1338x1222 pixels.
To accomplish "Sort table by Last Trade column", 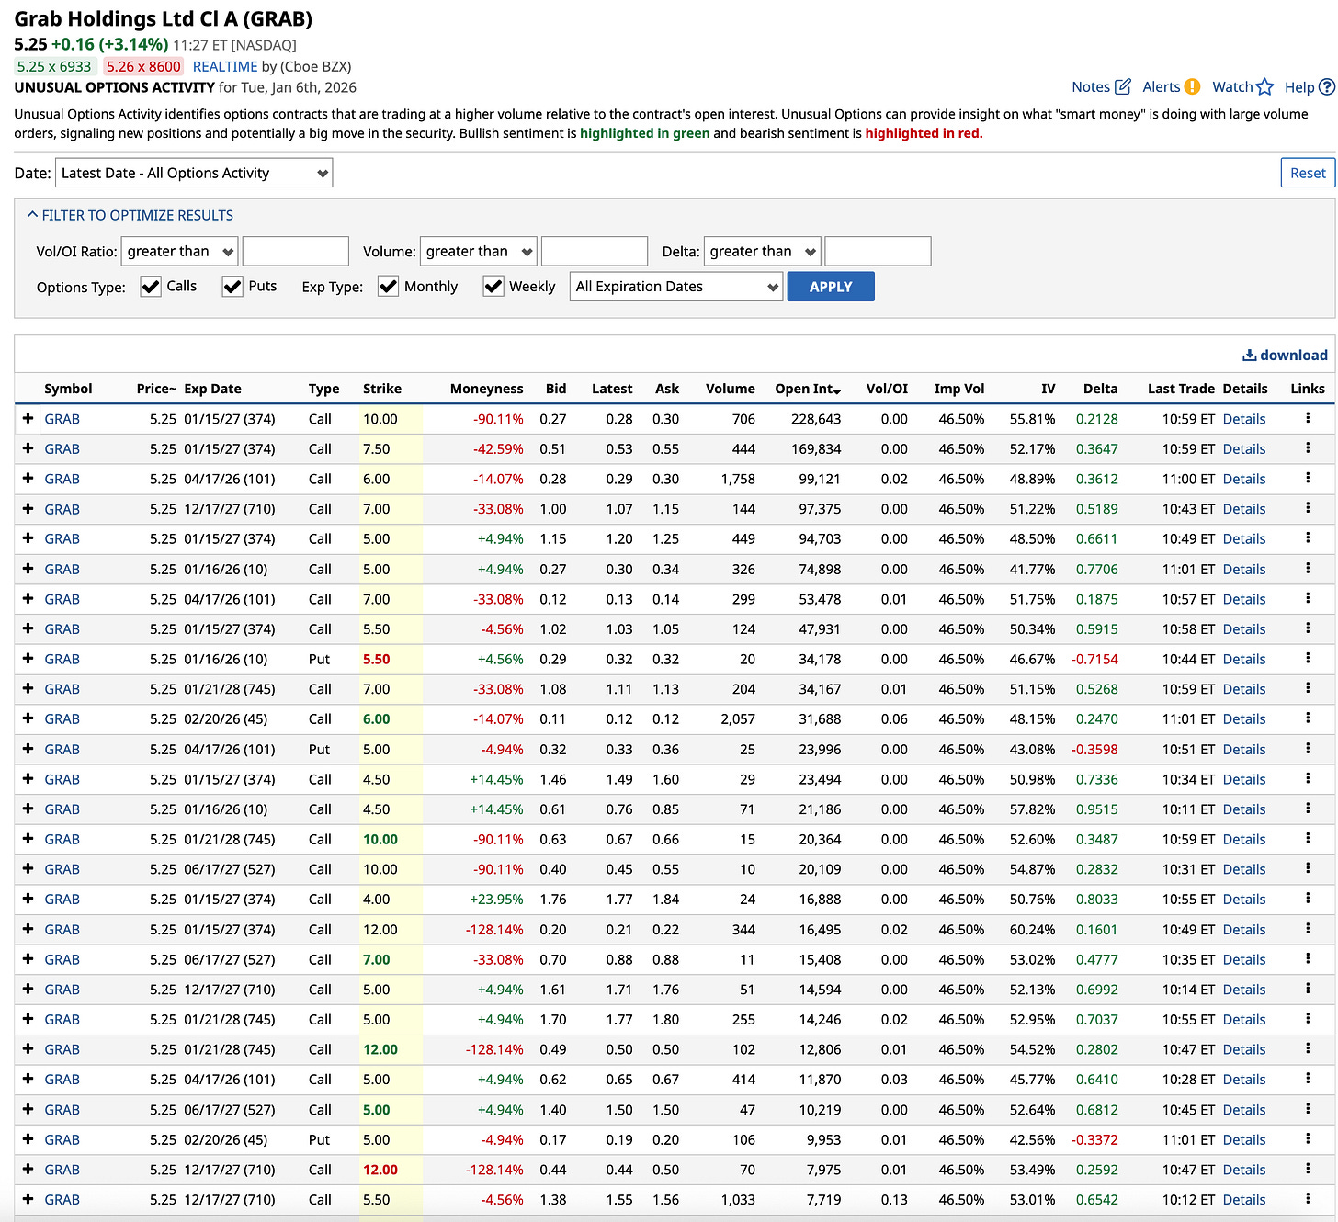I will (1181, 389).
